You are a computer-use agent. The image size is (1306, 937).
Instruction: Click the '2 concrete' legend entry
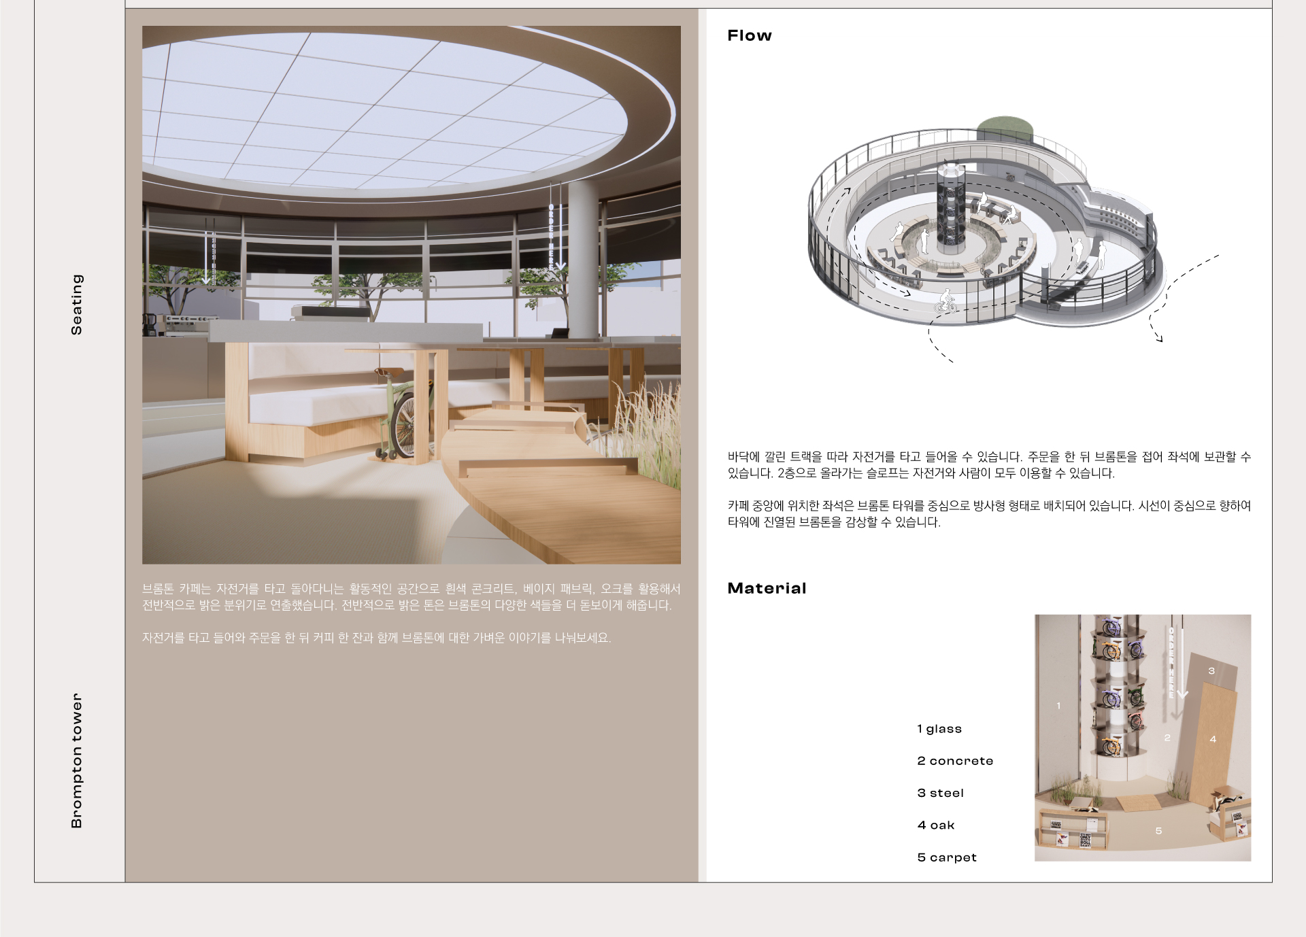(x=954, y=761)
